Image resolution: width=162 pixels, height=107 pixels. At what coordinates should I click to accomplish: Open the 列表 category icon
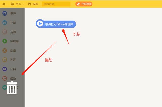(5, 60)
